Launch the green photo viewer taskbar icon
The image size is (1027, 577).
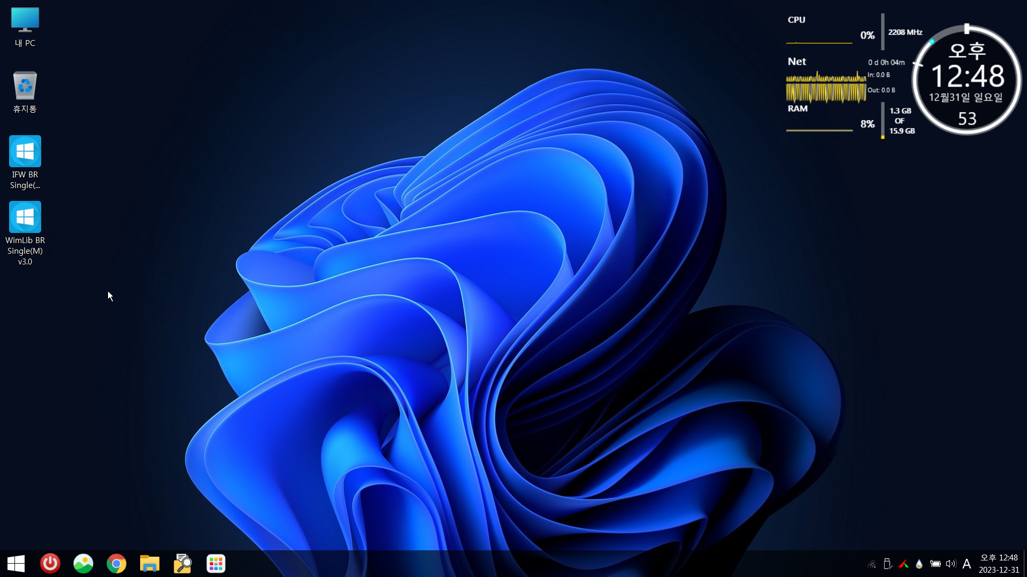(83, 564)
